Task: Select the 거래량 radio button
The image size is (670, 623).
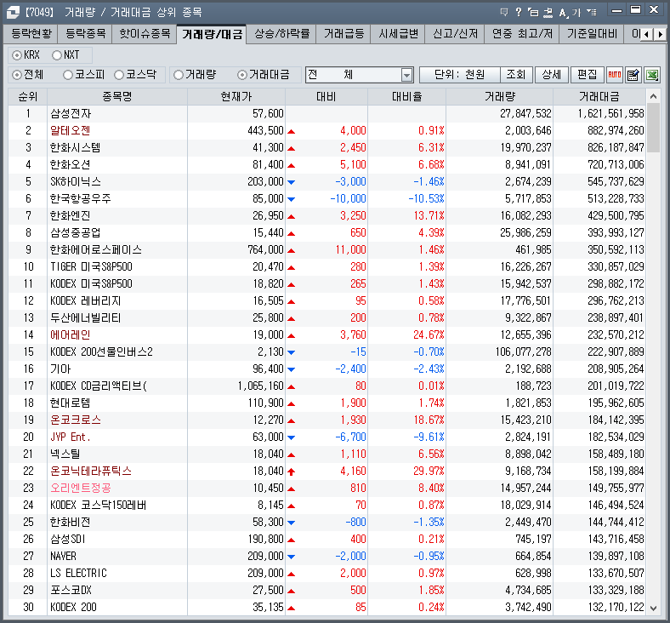Action: pyautogui.click(x=179, y=75)
